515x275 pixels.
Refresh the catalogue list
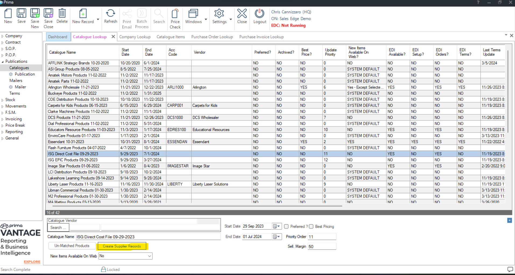pyautogui.click(x=111, y=13)
